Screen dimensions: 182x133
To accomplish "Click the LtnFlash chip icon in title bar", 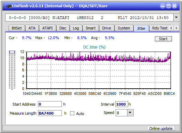I will [8, 6].
